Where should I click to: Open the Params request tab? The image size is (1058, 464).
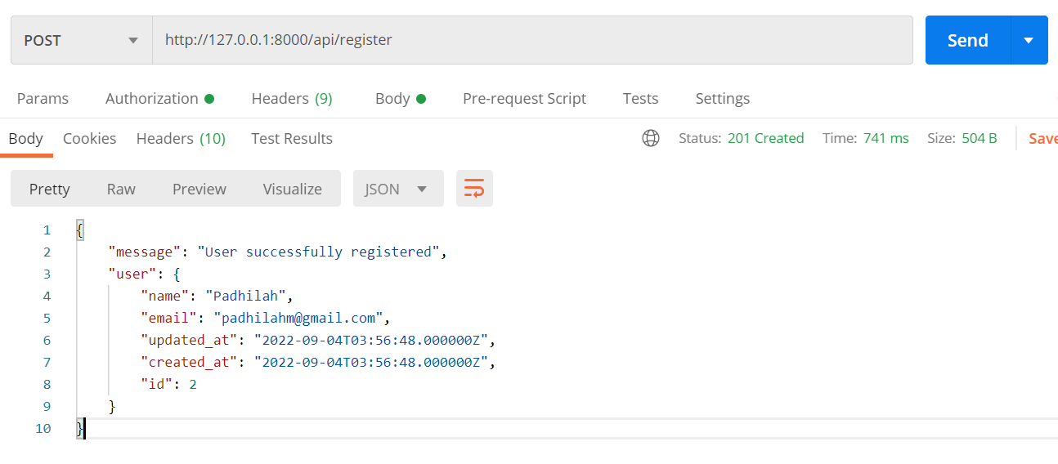(43, 98)
